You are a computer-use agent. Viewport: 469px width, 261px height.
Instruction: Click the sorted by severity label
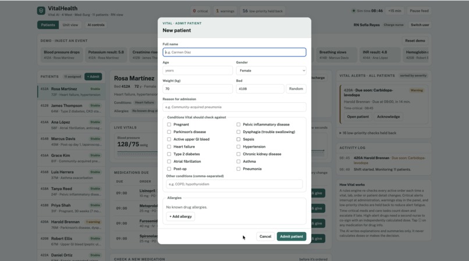point(413,76)
